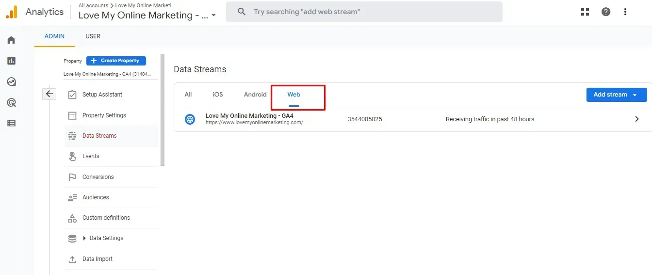Switch to the USER tab

(93, 36)
